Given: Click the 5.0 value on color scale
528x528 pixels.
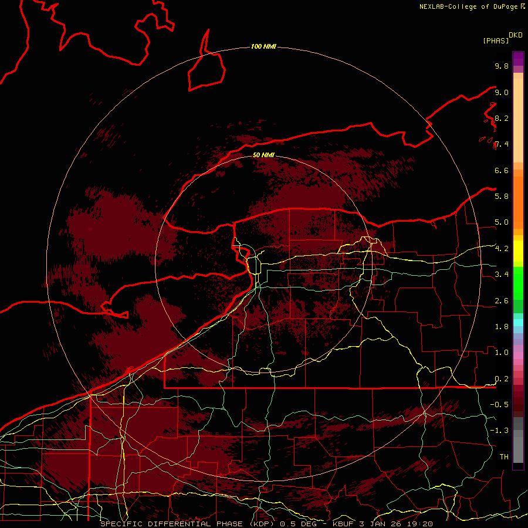Looking at the screenshot, I should click(x=502, y=222).
